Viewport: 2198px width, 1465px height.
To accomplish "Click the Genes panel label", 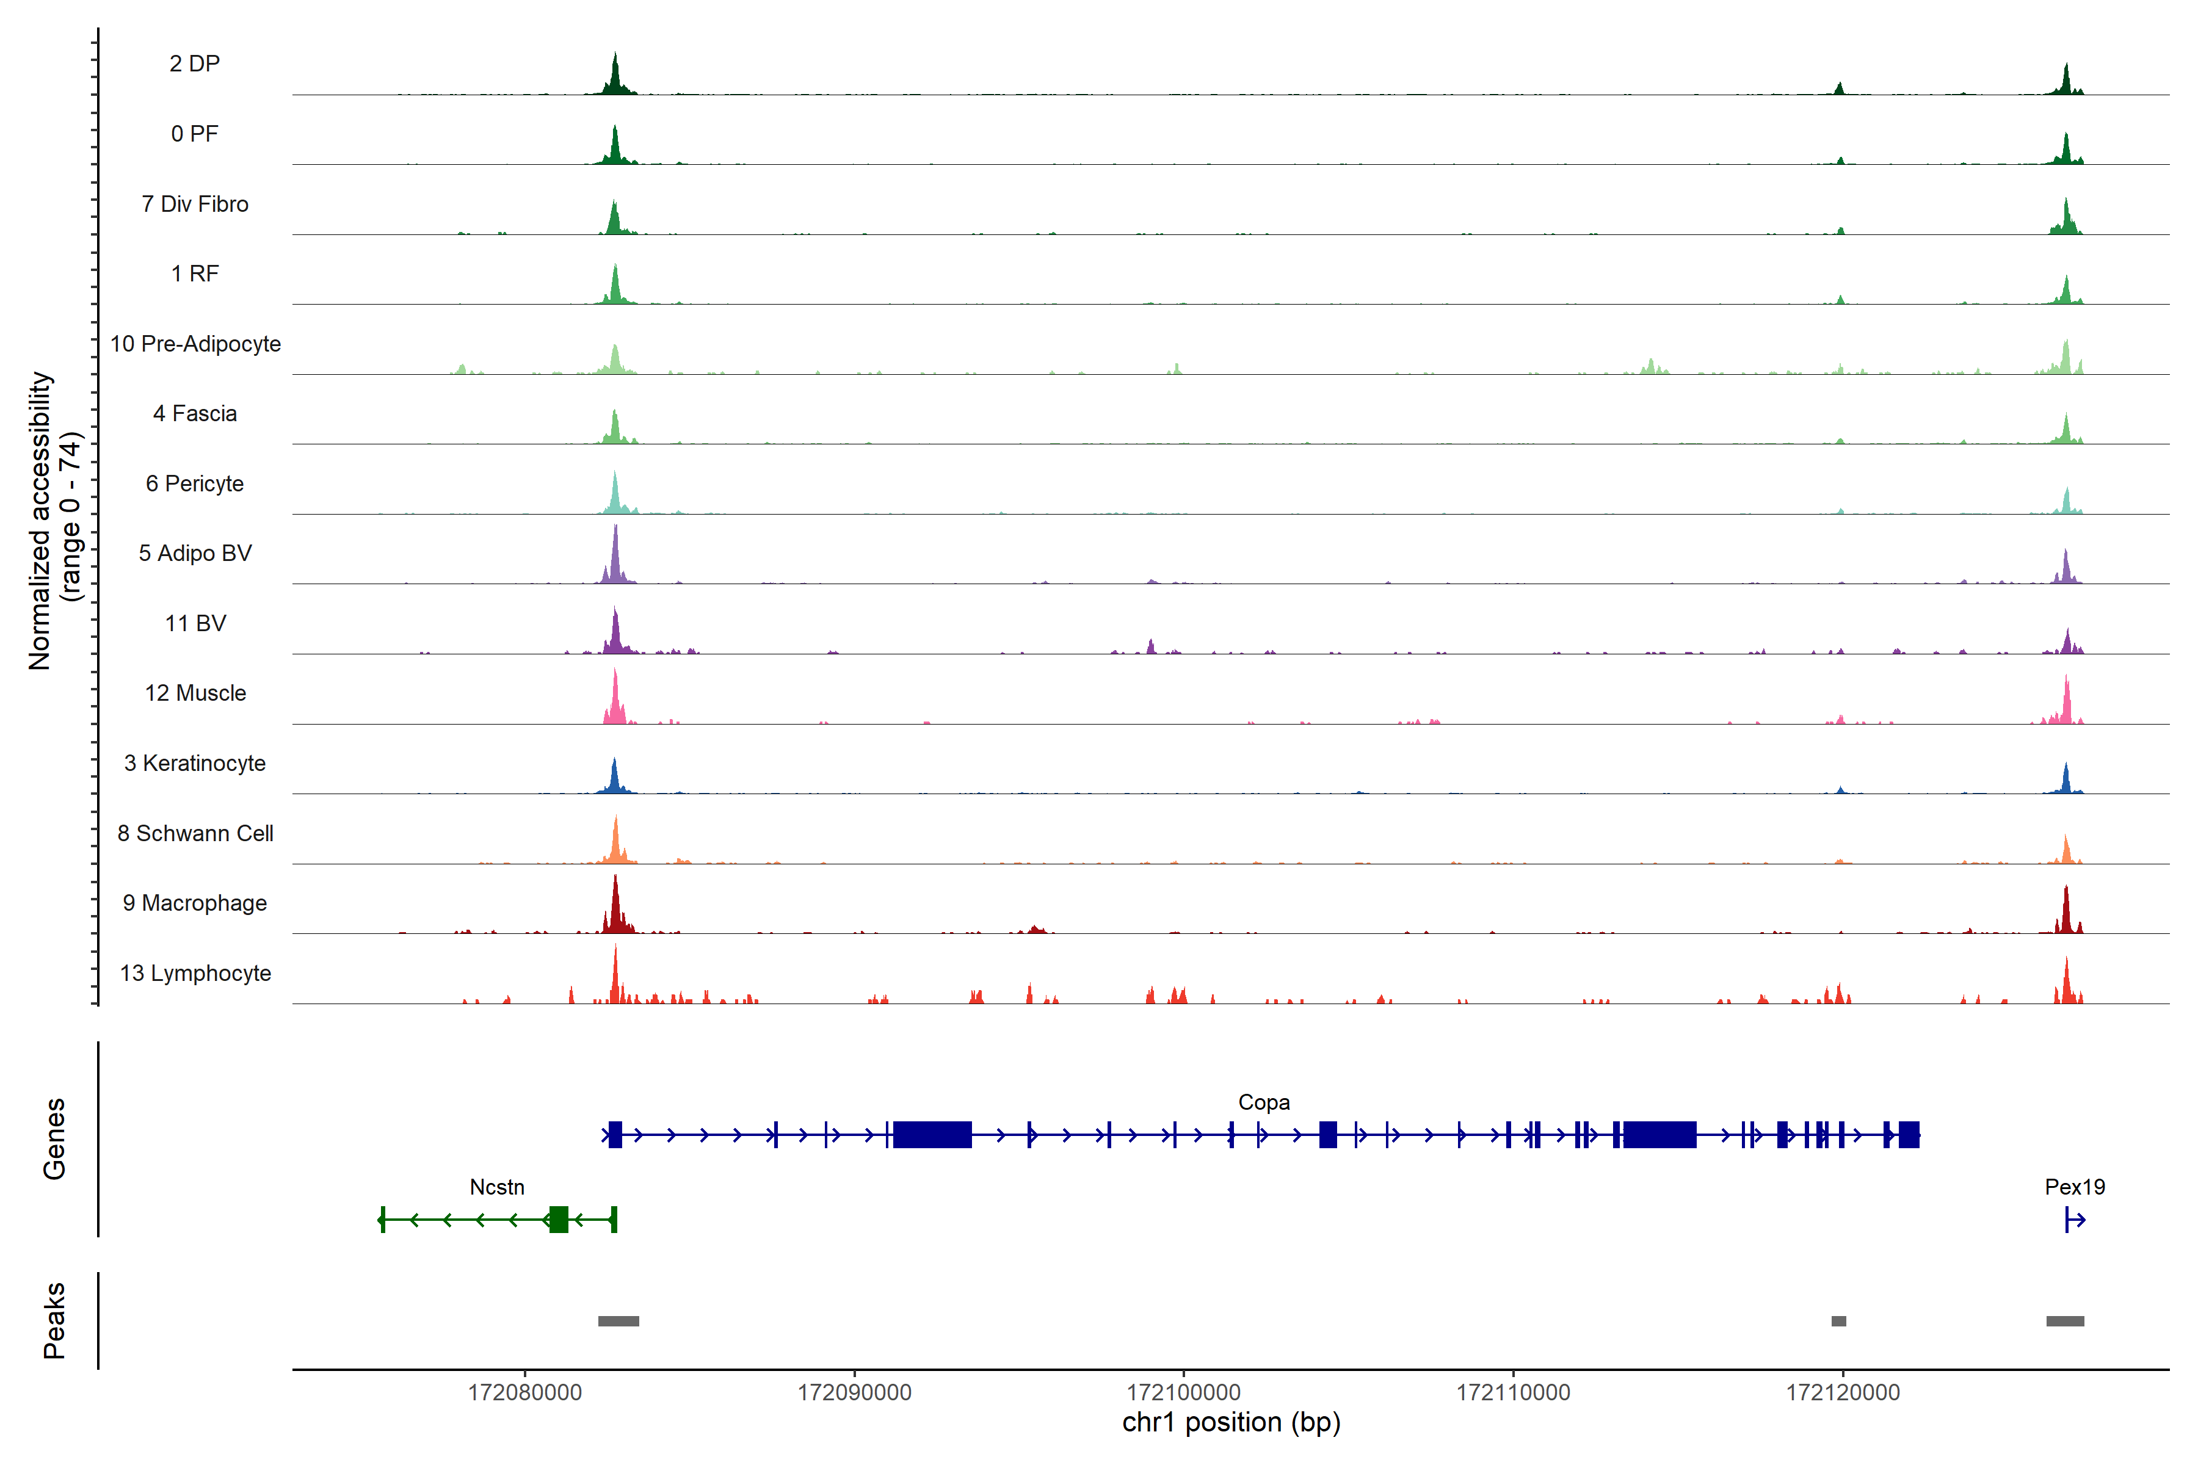I will click(x=54, y=1138).
